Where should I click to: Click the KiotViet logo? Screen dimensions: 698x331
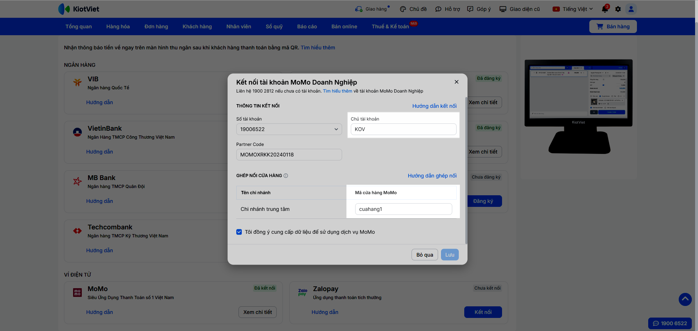coord(79,9)
